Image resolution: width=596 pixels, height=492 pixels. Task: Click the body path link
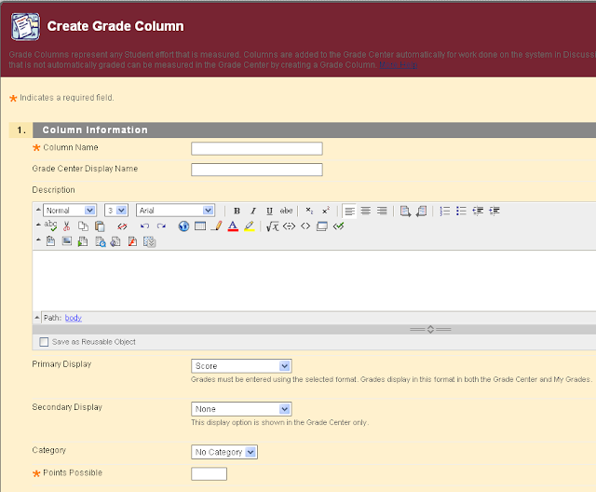click(x=74, y=318)
